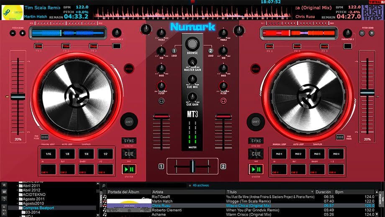385x217 pixels.
Task: Expand the Abril 2011 folder
Action: click(x=18, y=186)
